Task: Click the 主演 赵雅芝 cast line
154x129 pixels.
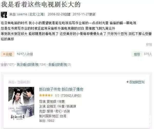Action: 57,106
